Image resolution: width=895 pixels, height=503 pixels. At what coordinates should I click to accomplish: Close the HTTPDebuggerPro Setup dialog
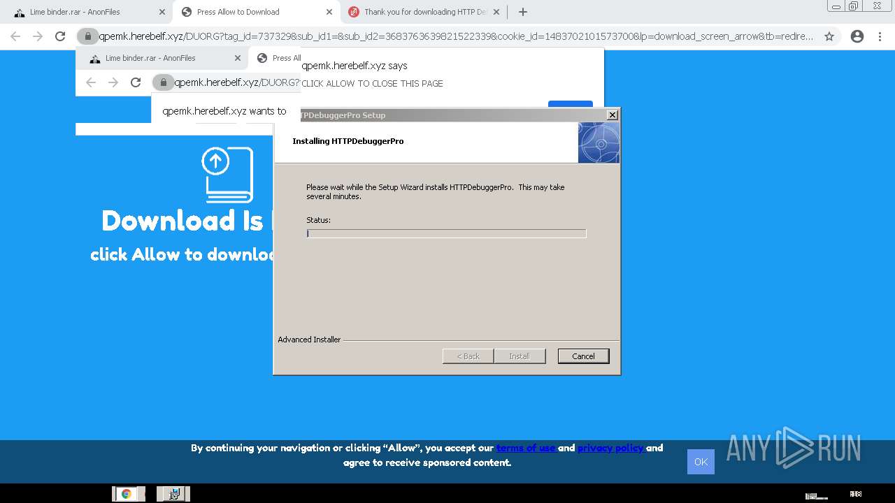point(612,115)
